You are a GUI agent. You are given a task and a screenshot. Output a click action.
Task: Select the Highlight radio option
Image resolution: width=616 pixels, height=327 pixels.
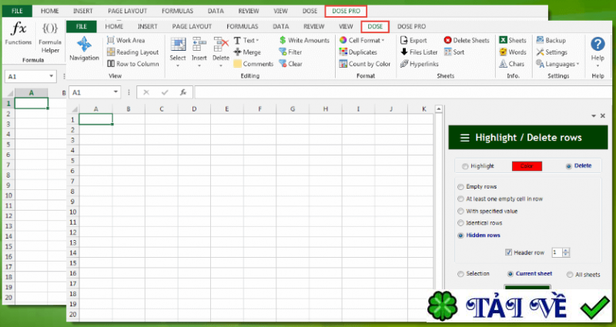(x=465, y=166)
